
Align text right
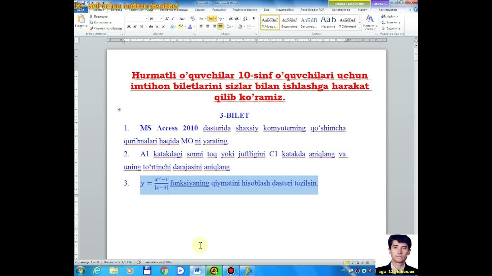point(214,26)
